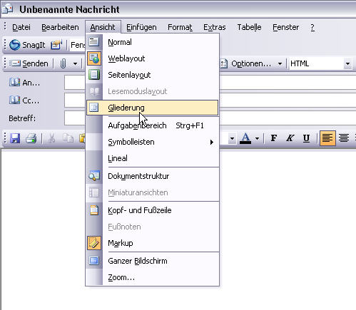Click the font color A icon
This screenshot has width=356, height=310.
245,138
